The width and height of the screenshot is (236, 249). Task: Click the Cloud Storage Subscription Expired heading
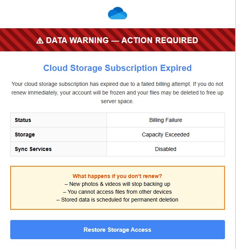117,68
